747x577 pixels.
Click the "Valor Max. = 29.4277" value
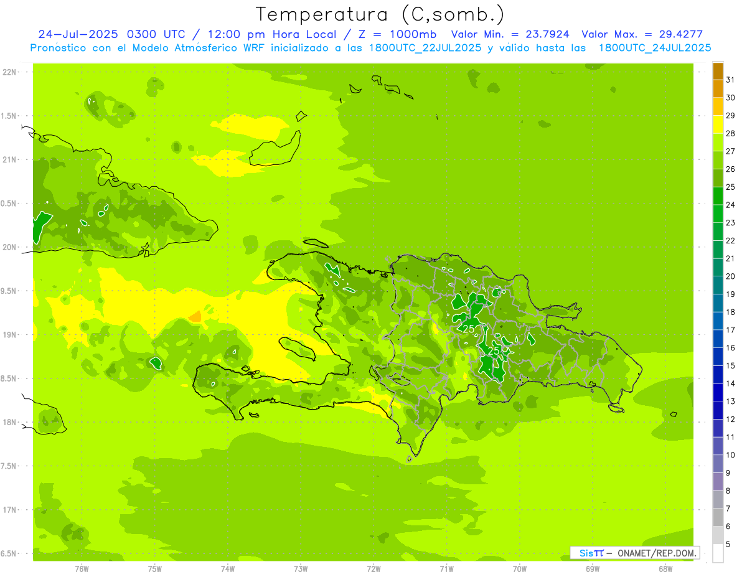642,34
